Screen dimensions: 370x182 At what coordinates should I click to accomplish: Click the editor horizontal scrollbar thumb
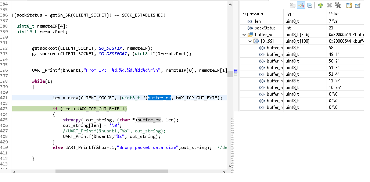click(x=112, y=171)
